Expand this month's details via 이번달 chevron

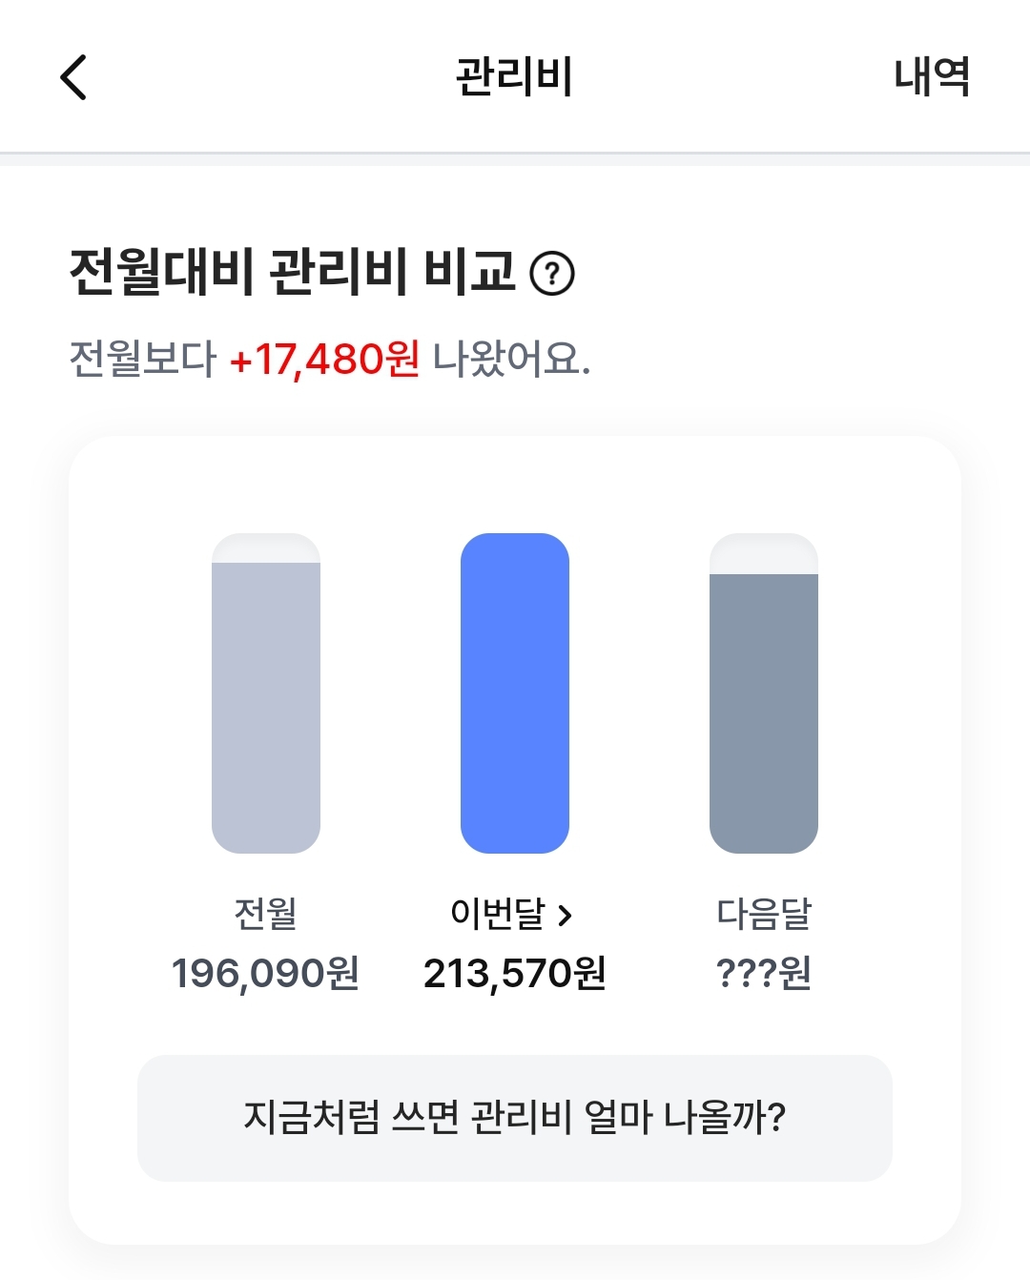[x=566, y=916]
